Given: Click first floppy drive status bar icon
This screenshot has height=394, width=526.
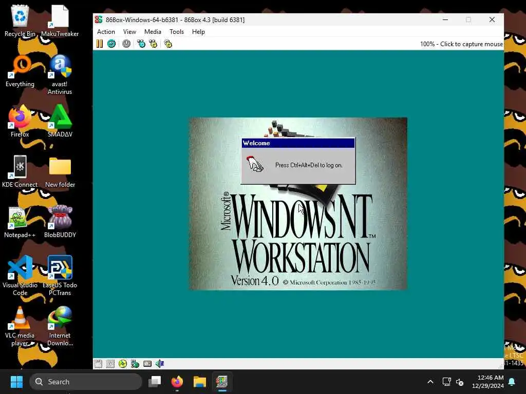Looking at the screenshot, I should [98, 364].
